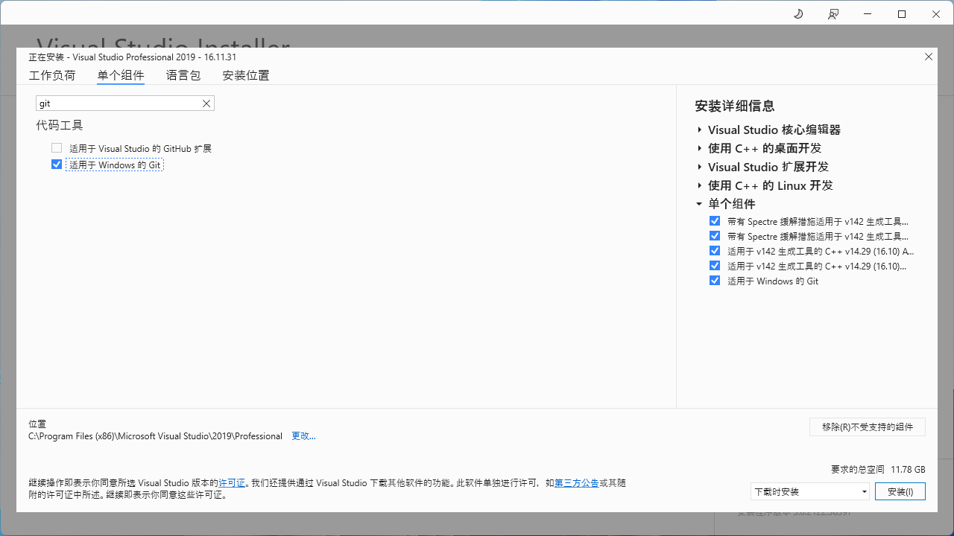Open the feedback icon in title bar
Image resolution: width=954 pixels, height=536 pixels.
click(833, 14)
